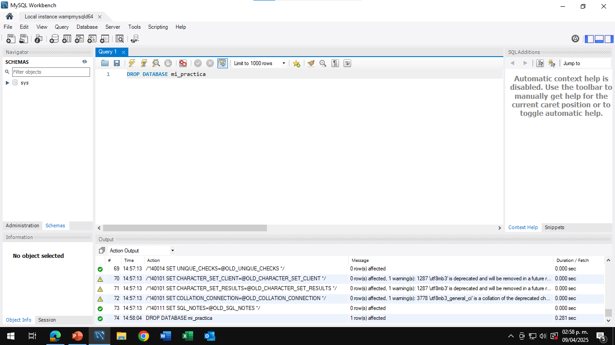The width and height of the screenshot is (615, 345).
Task: Toggle the right SQL Additions panel
Action: pyautogui.click(x=609, y=39)
